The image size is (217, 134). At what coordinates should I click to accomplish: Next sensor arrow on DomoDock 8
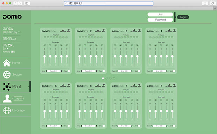(x=167, y=126)
